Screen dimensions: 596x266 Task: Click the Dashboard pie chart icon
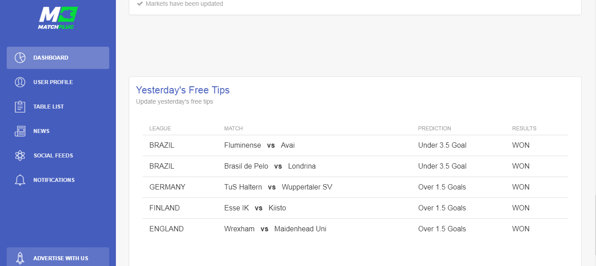coord(20,58)
